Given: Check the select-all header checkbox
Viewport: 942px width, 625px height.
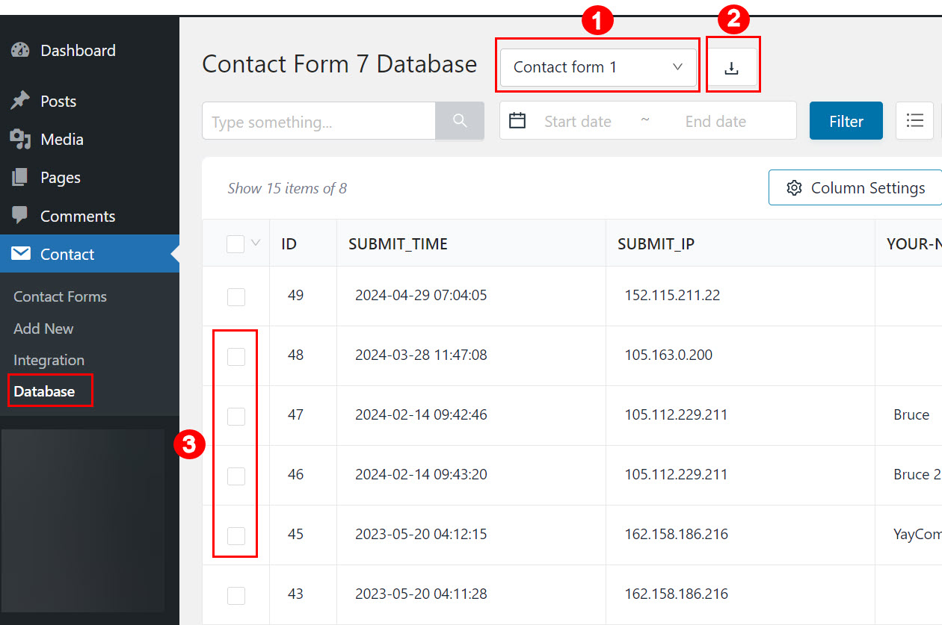Looking at the screenshot, I should click(x=235, y=243).
